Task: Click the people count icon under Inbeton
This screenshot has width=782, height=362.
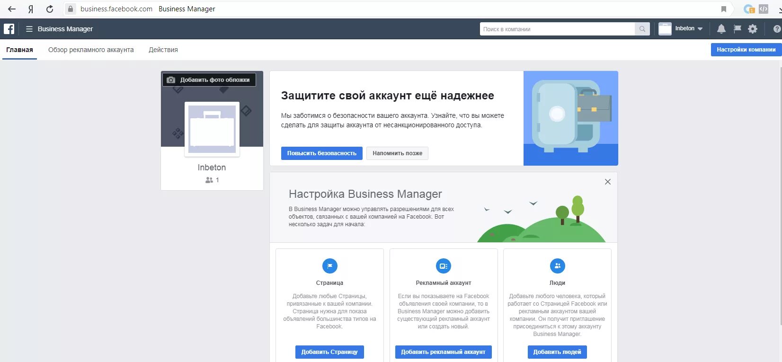Action: (x=209, y=180)
